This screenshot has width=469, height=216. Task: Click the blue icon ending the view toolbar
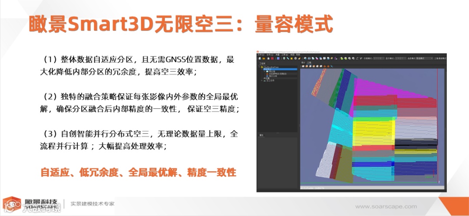tap(332, 66)
